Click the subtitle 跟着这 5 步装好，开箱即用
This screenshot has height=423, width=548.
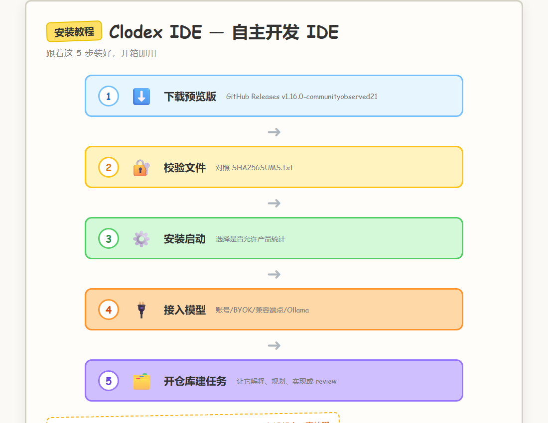(101, 53)
